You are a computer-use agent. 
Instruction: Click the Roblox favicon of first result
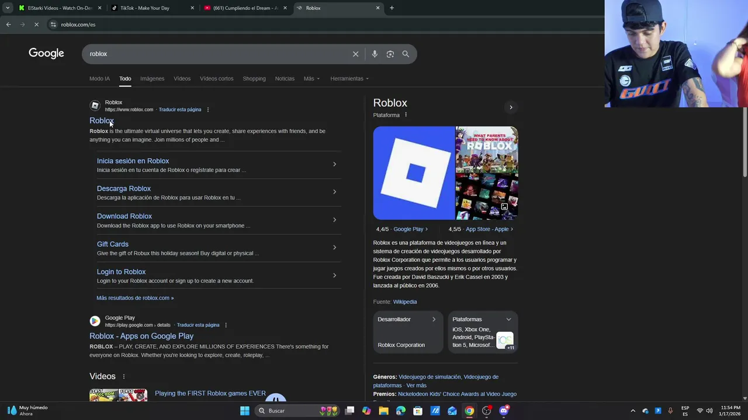point(95,106)
